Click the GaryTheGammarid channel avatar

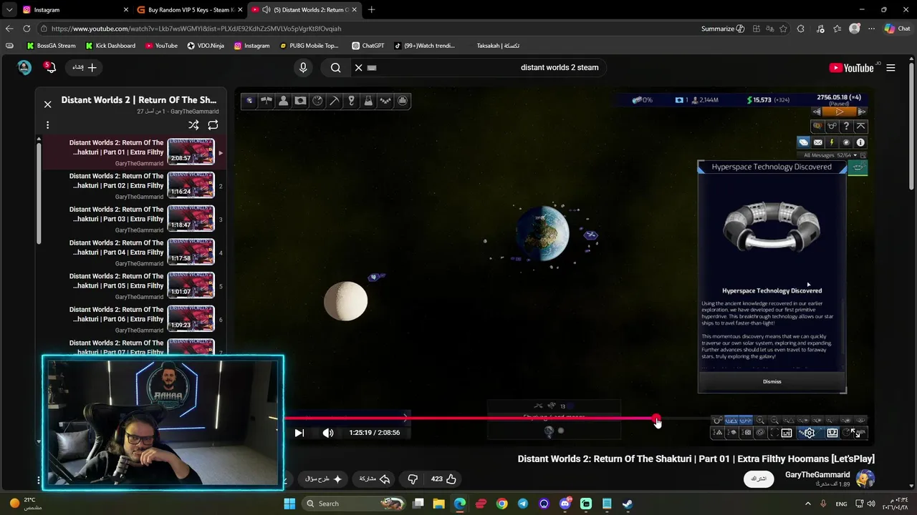[865, 479]
